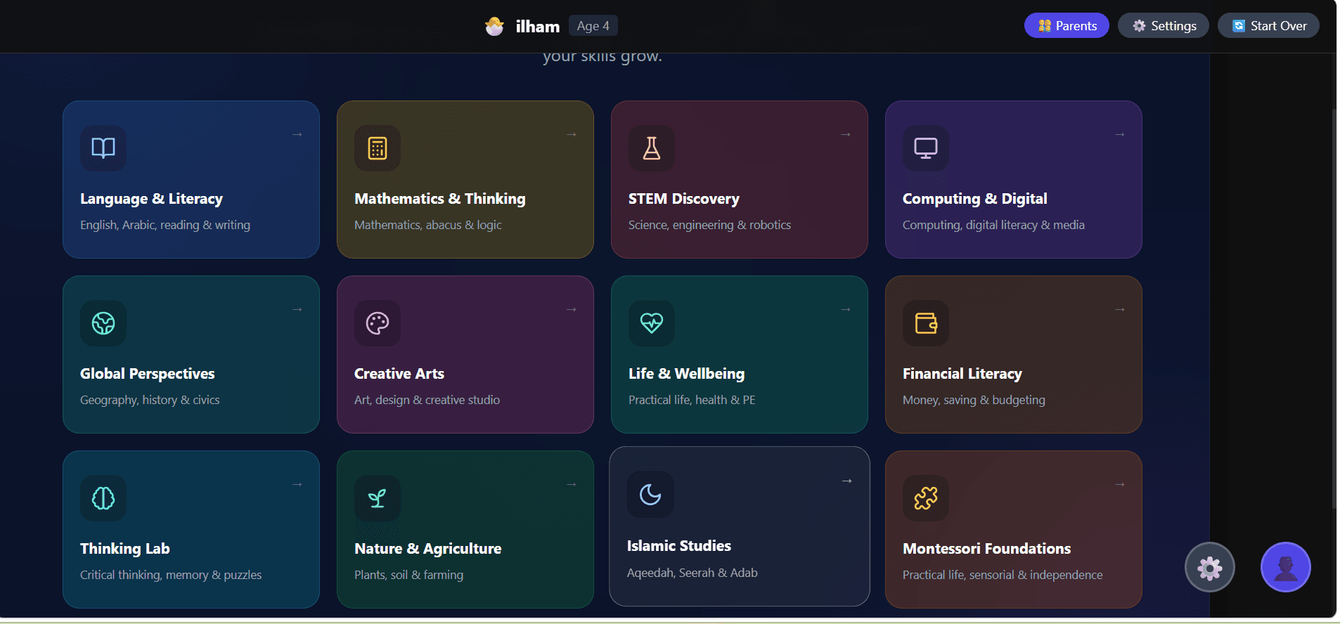Image resolution: width=1340 pixels, height=624 pixels.
Task: Click the palette icon on Creative Arts
Action: coord(378,323)
